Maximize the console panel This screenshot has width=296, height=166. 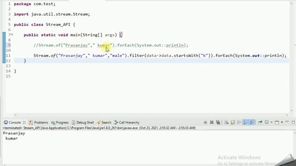(x=293, y=122)
